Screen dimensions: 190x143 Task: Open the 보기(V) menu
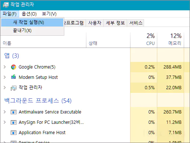click(x=49, y=14)
